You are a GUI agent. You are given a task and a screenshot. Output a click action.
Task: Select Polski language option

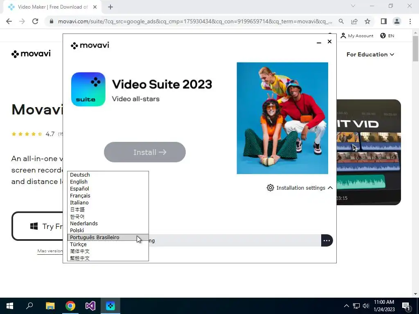click(108, 231)
